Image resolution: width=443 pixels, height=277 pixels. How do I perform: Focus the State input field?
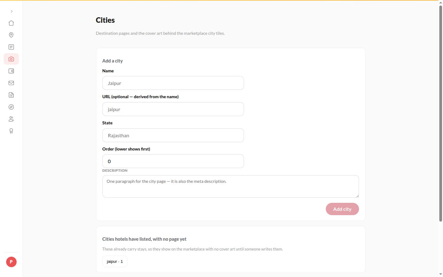[x=173, y=135]
